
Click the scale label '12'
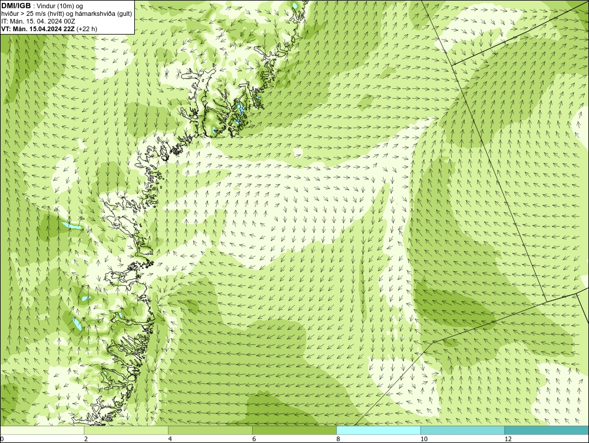click(508, 439)
